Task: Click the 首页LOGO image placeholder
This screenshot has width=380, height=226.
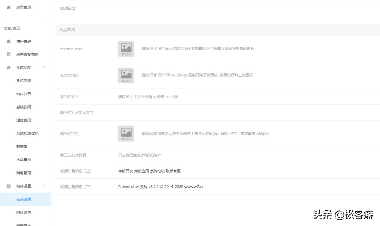Action: [126, 75]
